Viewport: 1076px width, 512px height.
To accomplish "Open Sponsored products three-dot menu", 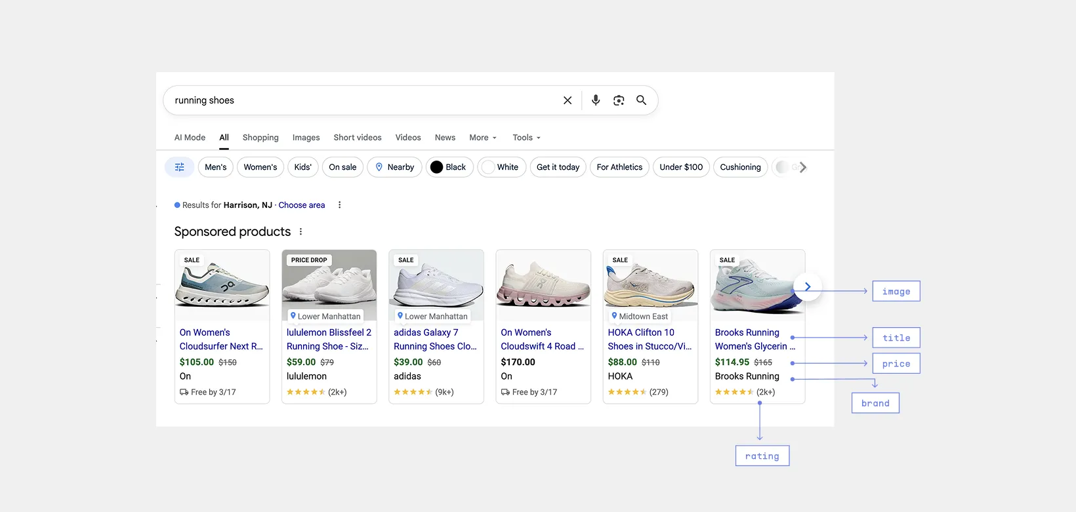I will point(301,231).
